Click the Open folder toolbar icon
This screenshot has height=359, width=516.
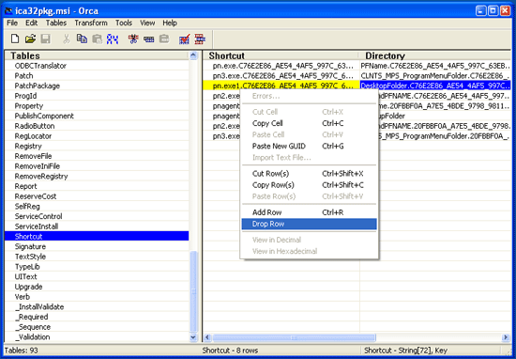point(30,39)
